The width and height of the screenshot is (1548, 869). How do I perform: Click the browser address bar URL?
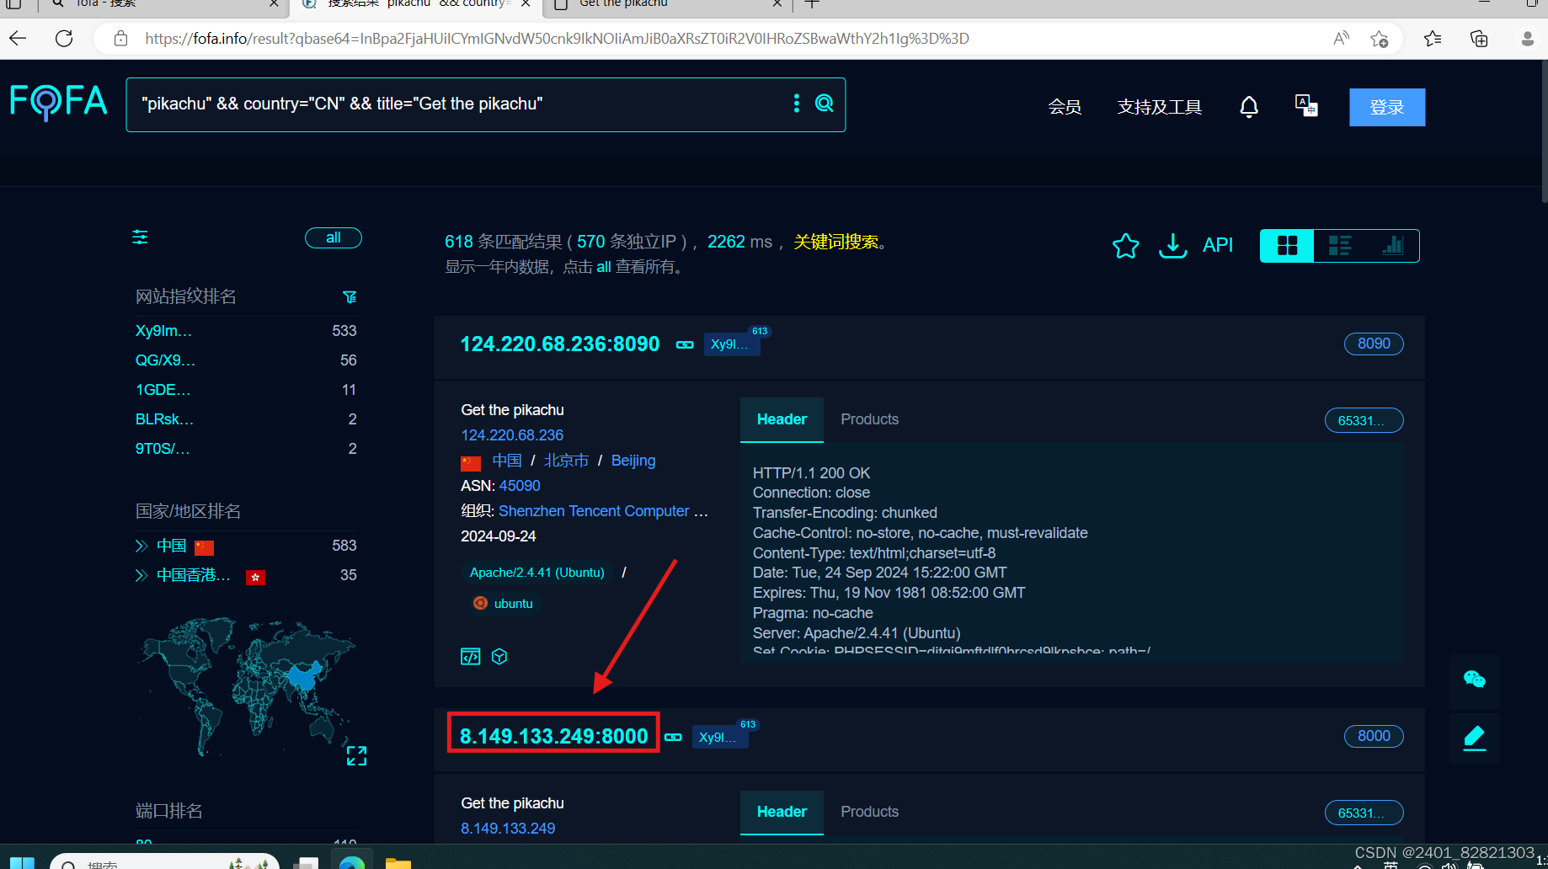pyautogui.click(x=557, y=39)
